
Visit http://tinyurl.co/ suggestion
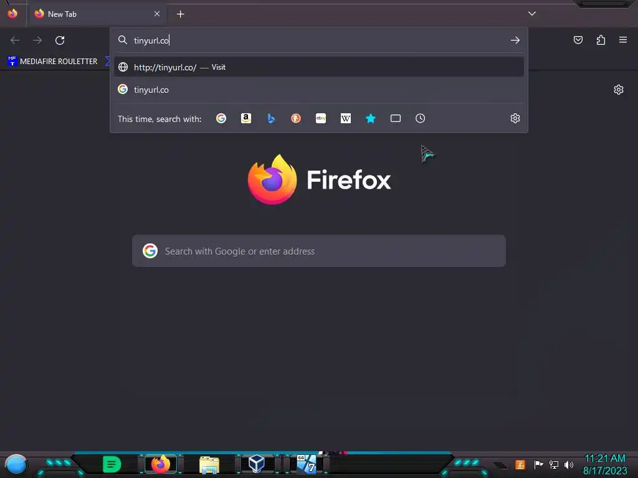pos(319,67)
